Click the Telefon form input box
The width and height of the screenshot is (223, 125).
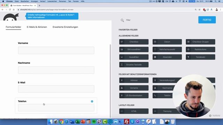(x=56, y=108)
